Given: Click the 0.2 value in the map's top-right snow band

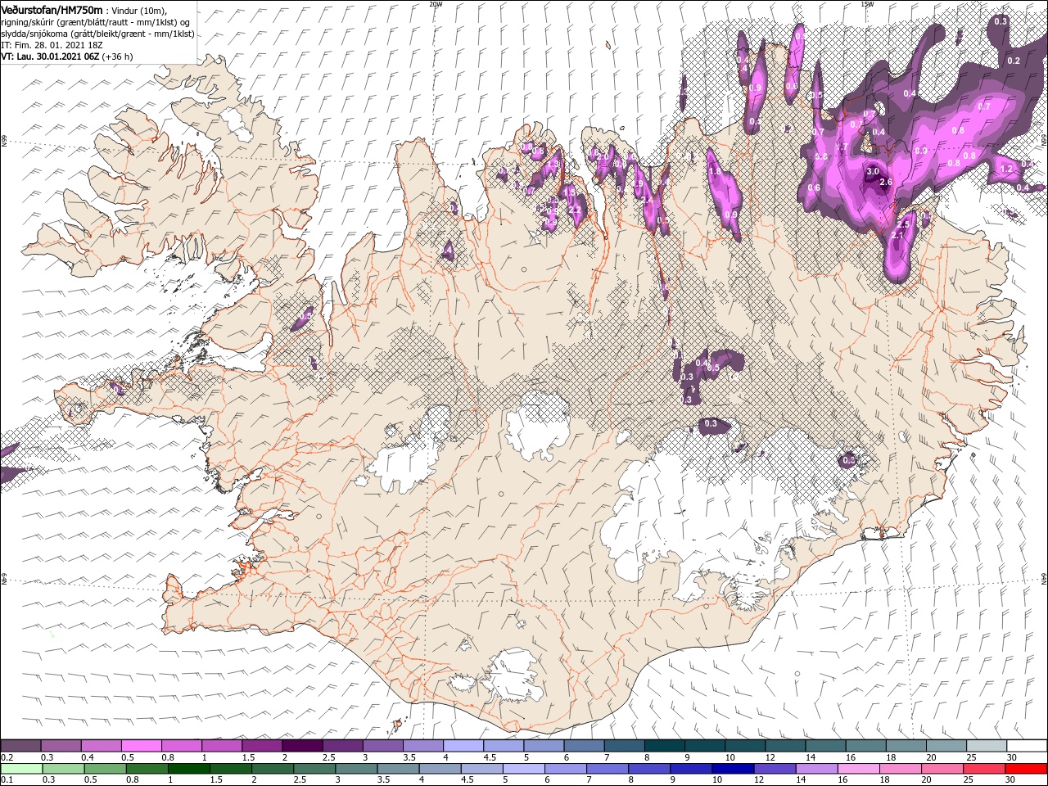Looking at the screenshot, I should click(1014, 61).
